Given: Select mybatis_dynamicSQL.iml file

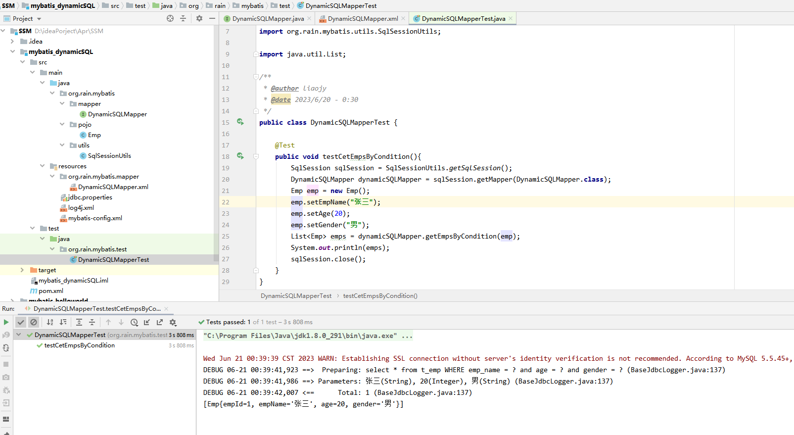Looking at the screenshot, I should (69, 281).
